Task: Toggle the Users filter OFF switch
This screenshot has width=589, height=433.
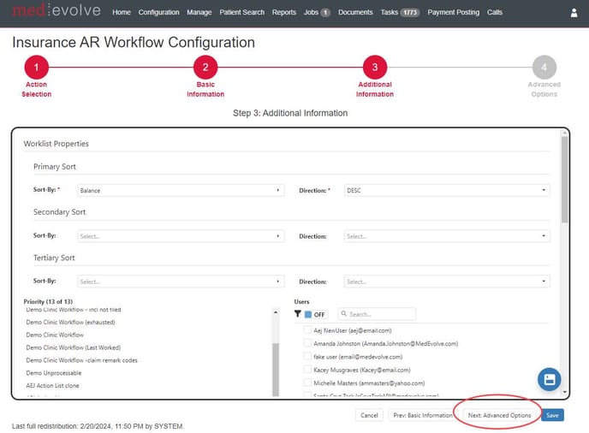Action: tap(315, 314)
